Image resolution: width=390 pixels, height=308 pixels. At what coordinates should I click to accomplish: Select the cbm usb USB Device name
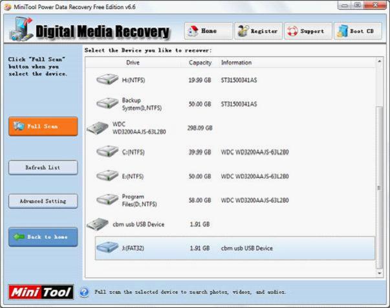[138, 224]
